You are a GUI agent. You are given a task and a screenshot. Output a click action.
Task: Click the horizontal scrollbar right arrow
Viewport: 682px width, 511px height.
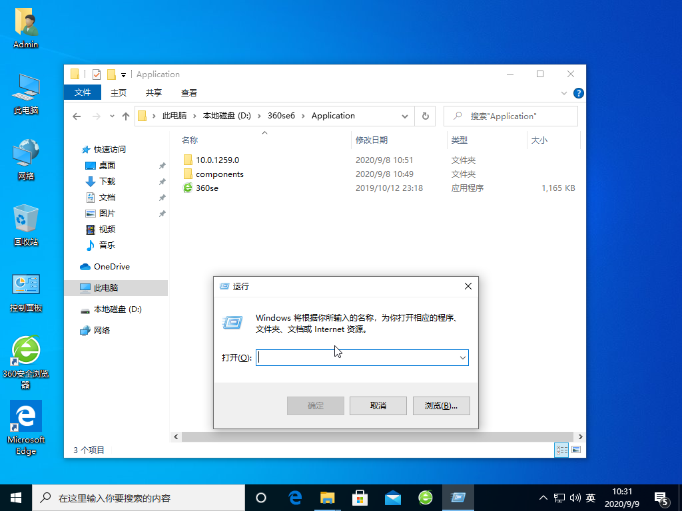pos(581,437)
